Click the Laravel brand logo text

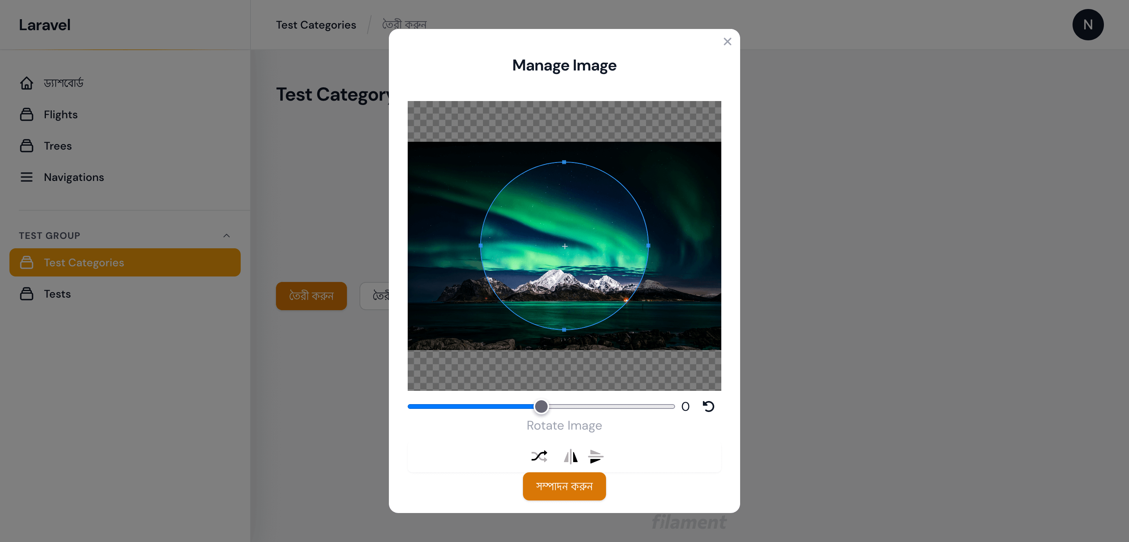[45, 25]
